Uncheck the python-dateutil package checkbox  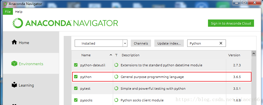tap(76, 65)
